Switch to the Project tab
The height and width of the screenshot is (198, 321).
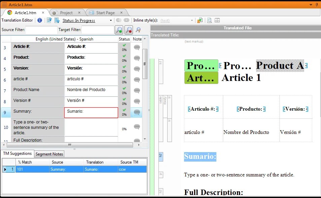coord(66,13)
